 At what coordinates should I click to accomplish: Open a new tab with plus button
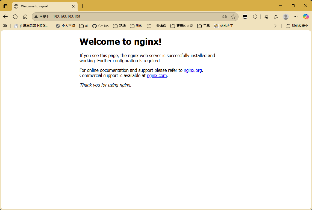point(83,6)
